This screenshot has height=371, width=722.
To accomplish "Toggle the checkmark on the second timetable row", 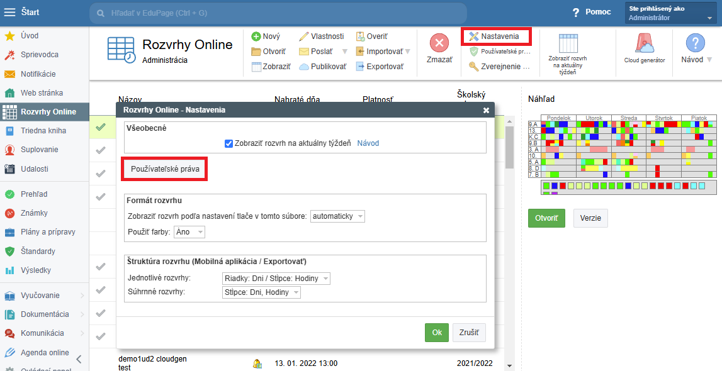I will (101, 150).
